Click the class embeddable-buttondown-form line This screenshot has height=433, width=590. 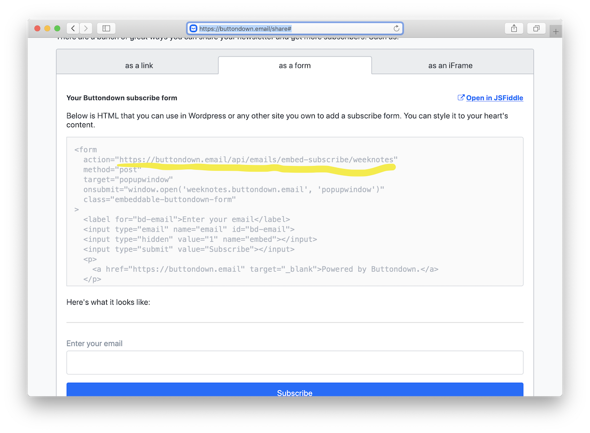tap(160, 200)
